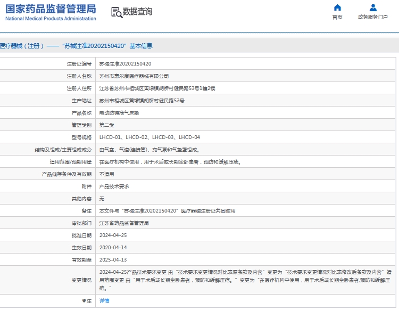This screenshot has height=310, width=399.
Task: Select the registrant residence address value
Action: click(157, 88)
